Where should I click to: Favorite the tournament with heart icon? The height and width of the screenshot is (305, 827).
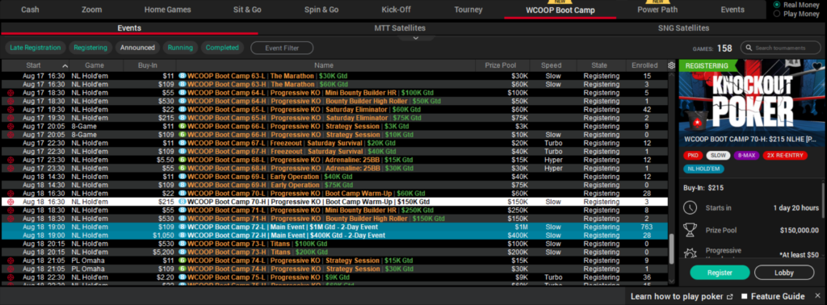[817, 66]
